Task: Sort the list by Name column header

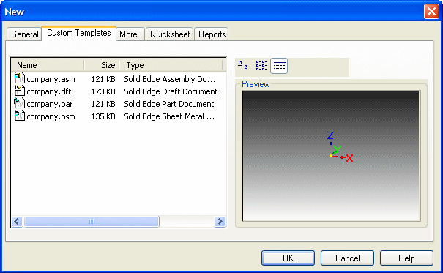Action: [48, 65]
